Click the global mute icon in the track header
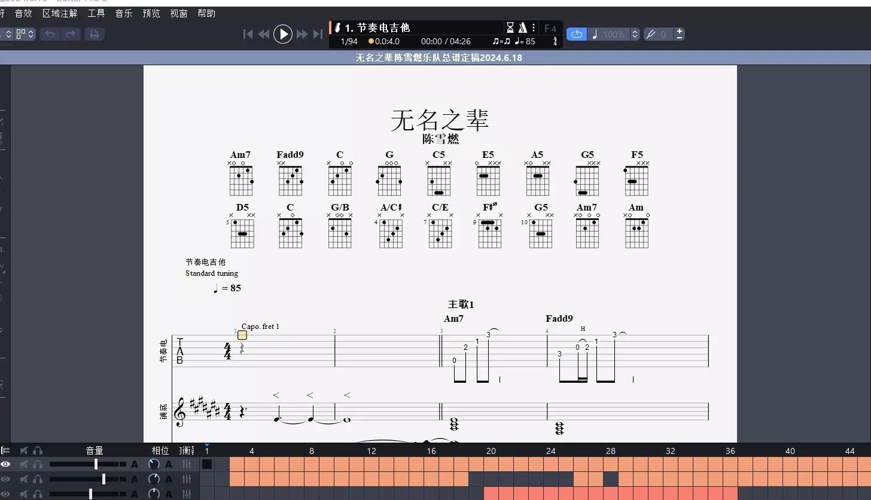The width and height of the screenshot is (871, 500). tap(24, 450)
